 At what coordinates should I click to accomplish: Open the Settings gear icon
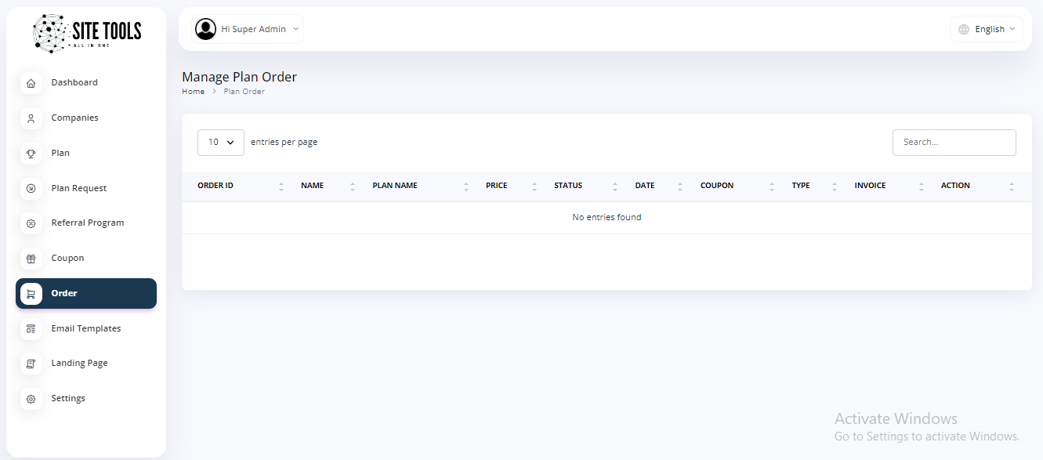(31, 399)
